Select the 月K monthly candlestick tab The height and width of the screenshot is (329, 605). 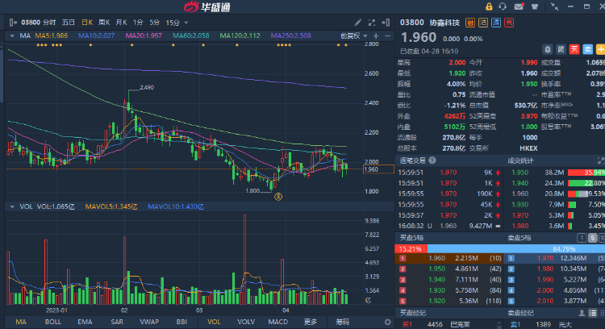121,23
